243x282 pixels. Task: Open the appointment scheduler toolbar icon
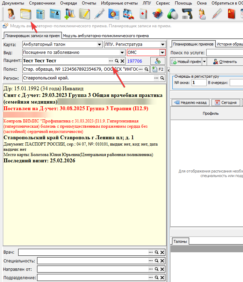(x=26, y=14)
